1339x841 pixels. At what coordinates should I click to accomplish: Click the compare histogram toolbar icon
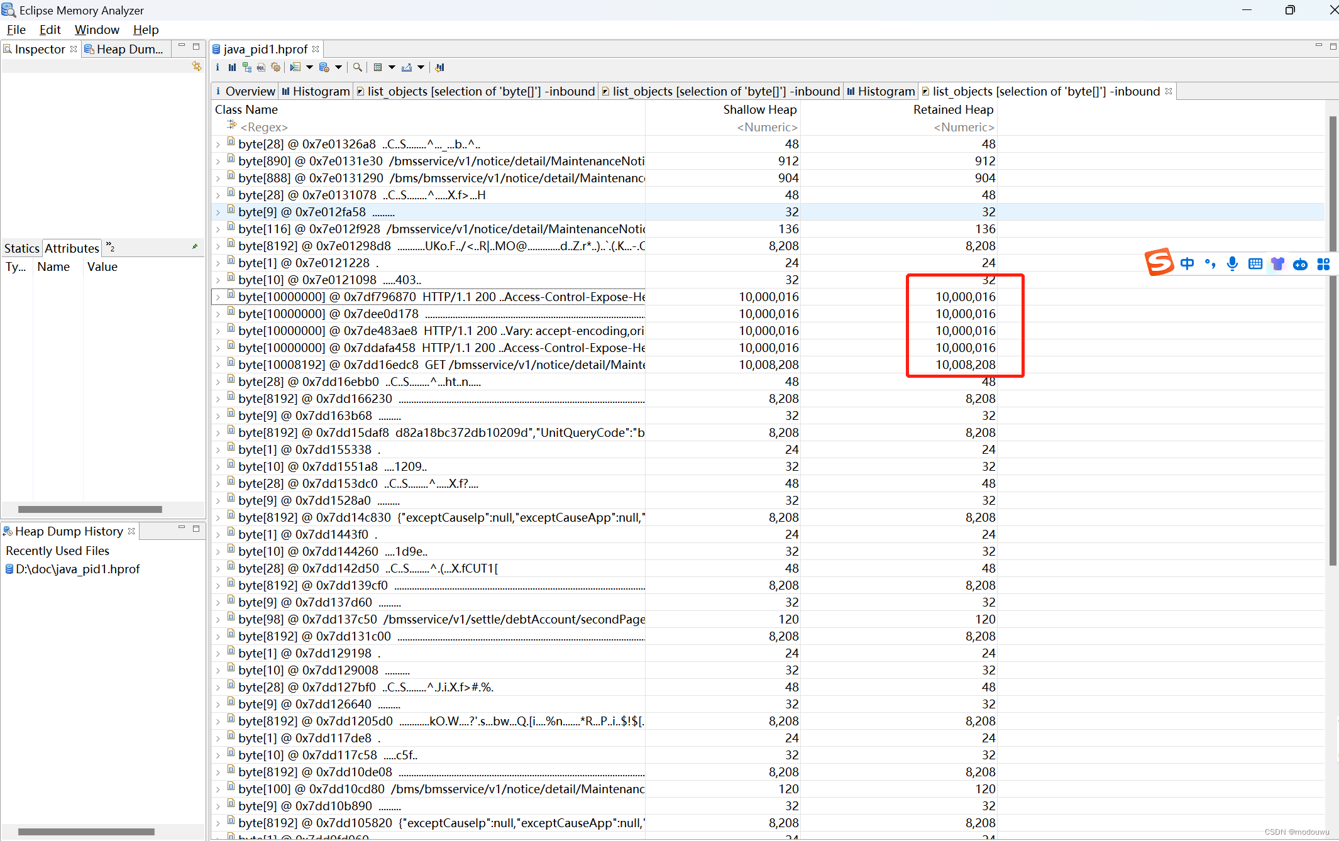coord(439,67)
